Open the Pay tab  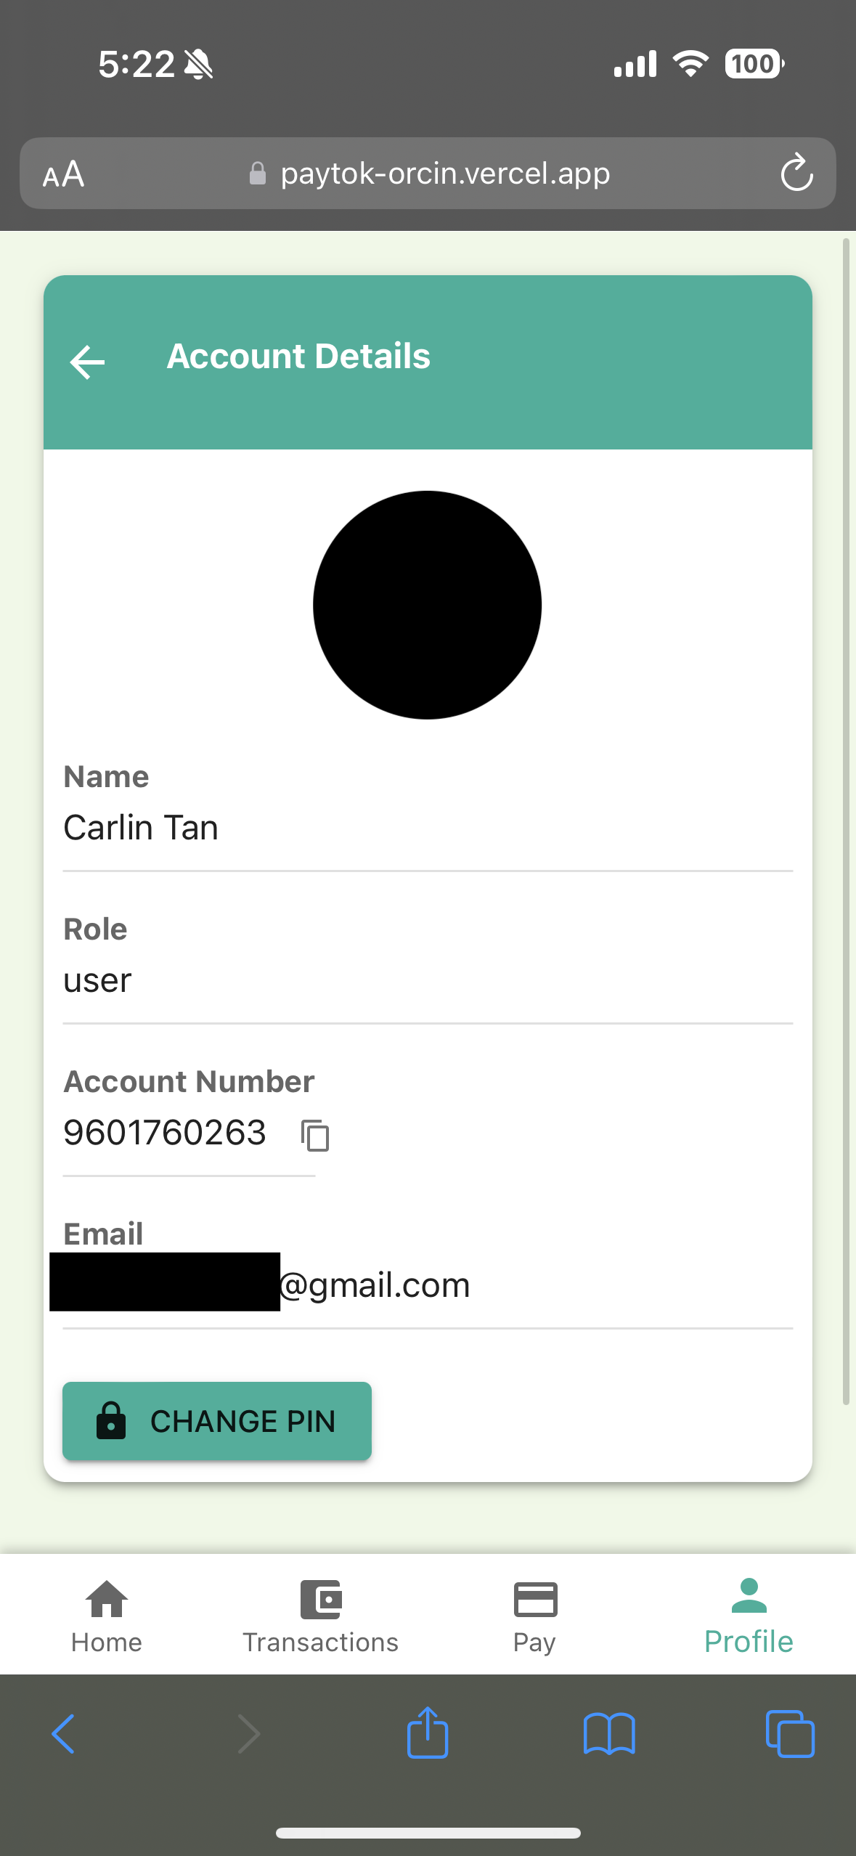535,1616
